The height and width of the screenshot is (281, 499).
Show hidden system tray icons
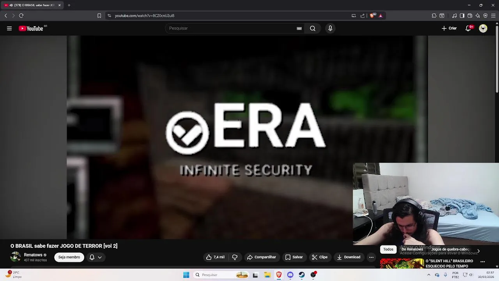point(429,275)
